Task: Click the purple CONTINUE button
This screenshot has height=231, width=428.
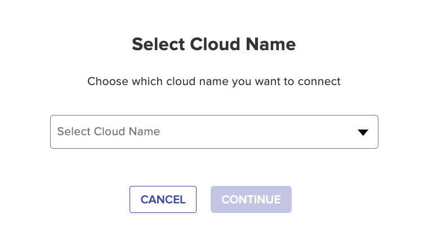Action: click(x=251, y=199)
